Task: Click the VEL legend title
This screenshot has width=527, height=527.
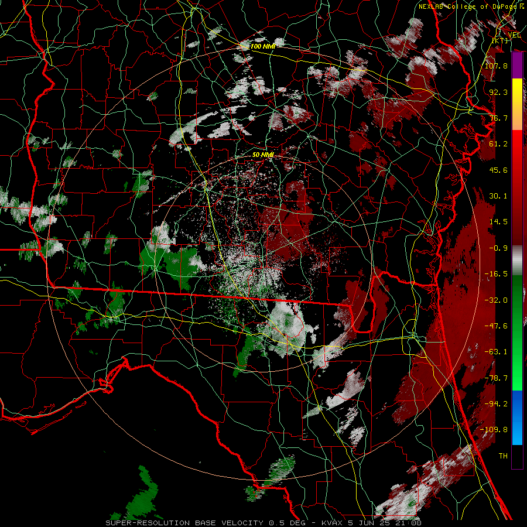Action: point(514,35)
